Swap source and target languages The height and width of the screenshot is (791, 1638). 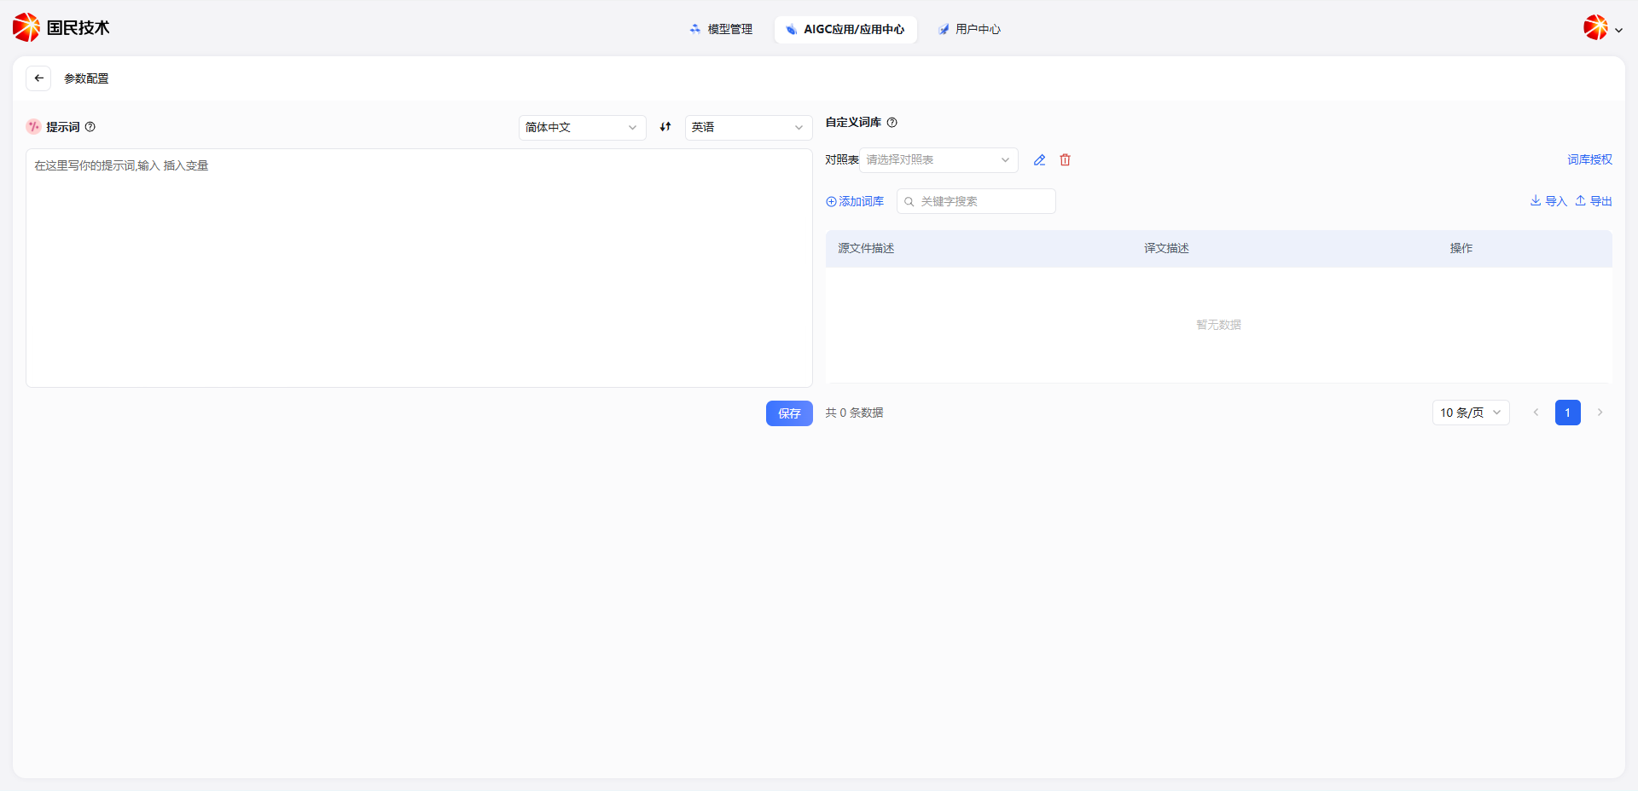665,127
